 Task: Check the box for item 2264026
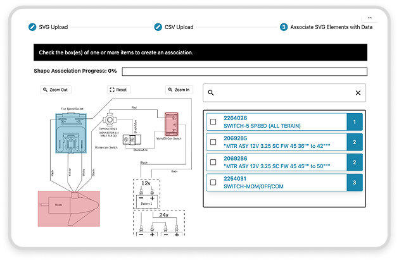(x=213, y=122)
